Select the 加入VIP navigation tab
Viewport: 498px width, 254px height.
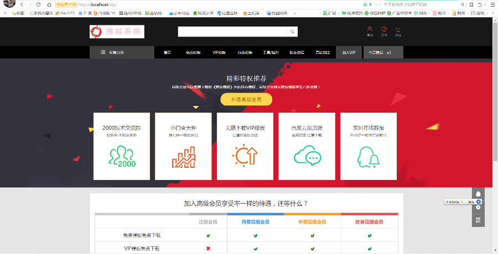coord(349,52)
